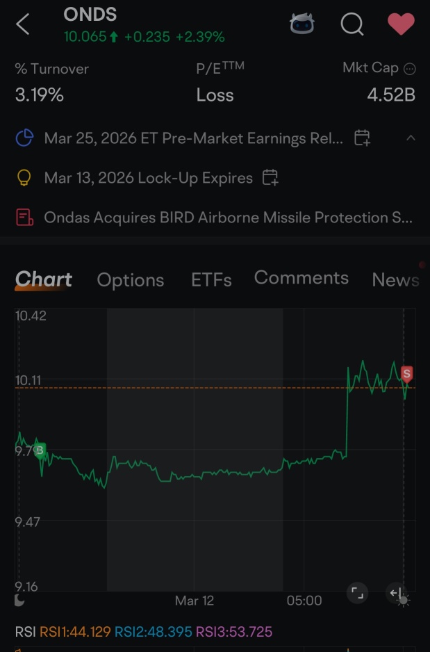Open RSI indicator settings label
Viewport: 430px width, 652px height.
25,632
